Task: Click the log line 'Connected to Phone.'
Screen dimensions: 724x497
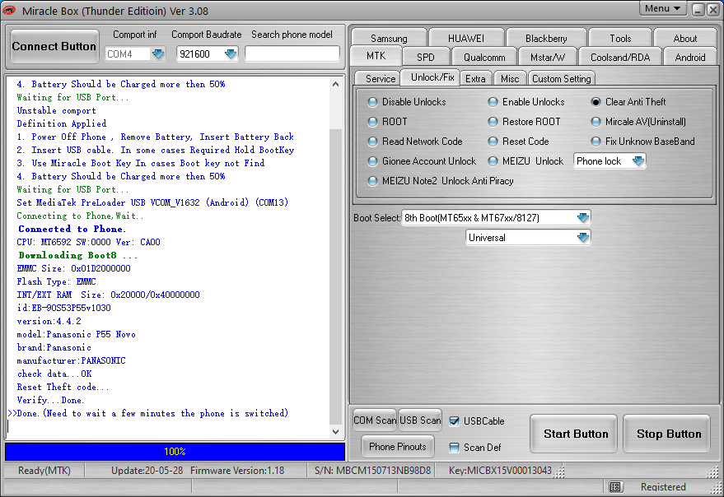Action: [x=72, y=229]
